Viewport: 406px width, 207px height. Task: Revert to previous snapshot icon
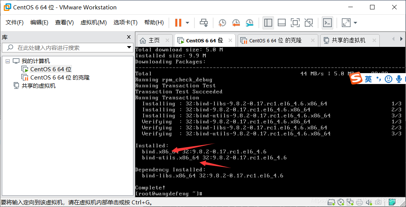(x=236, y=23)
